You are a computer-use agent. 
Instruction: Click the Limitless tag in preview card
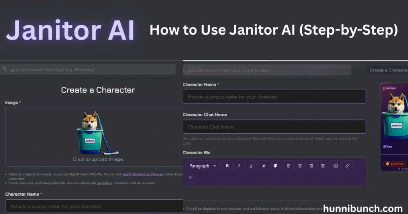tap(394, 164)
